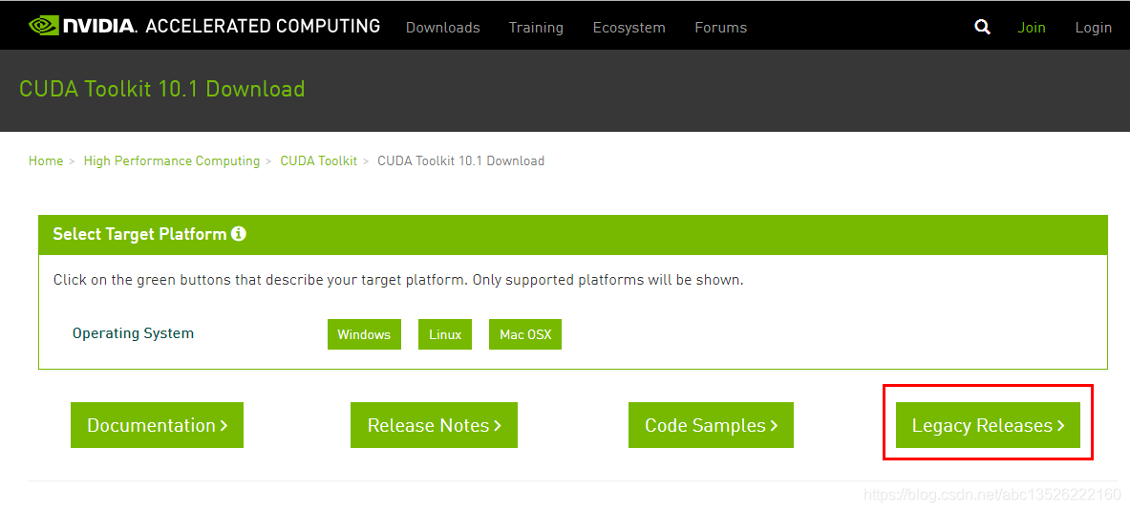
Task: Click the CUDA Toolkit 10.1 Download breadcrumb text
Action: click(x=461, y=160)
